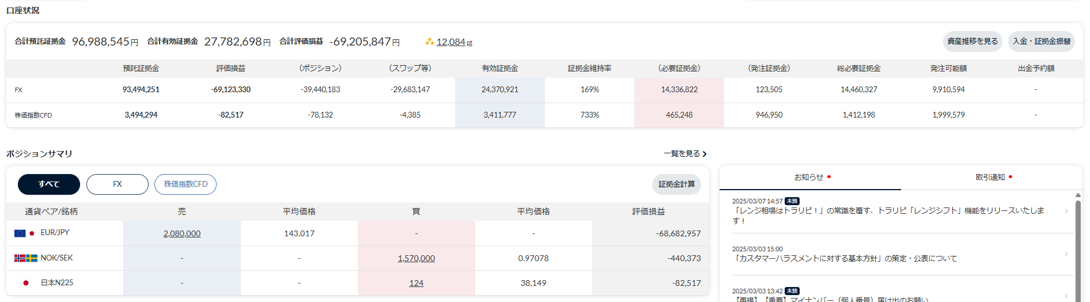This screenshot has height=302, width=1090.
Task: Click the 資産推移を見る button
Action: pyautogui.click(x=972, y=41)
